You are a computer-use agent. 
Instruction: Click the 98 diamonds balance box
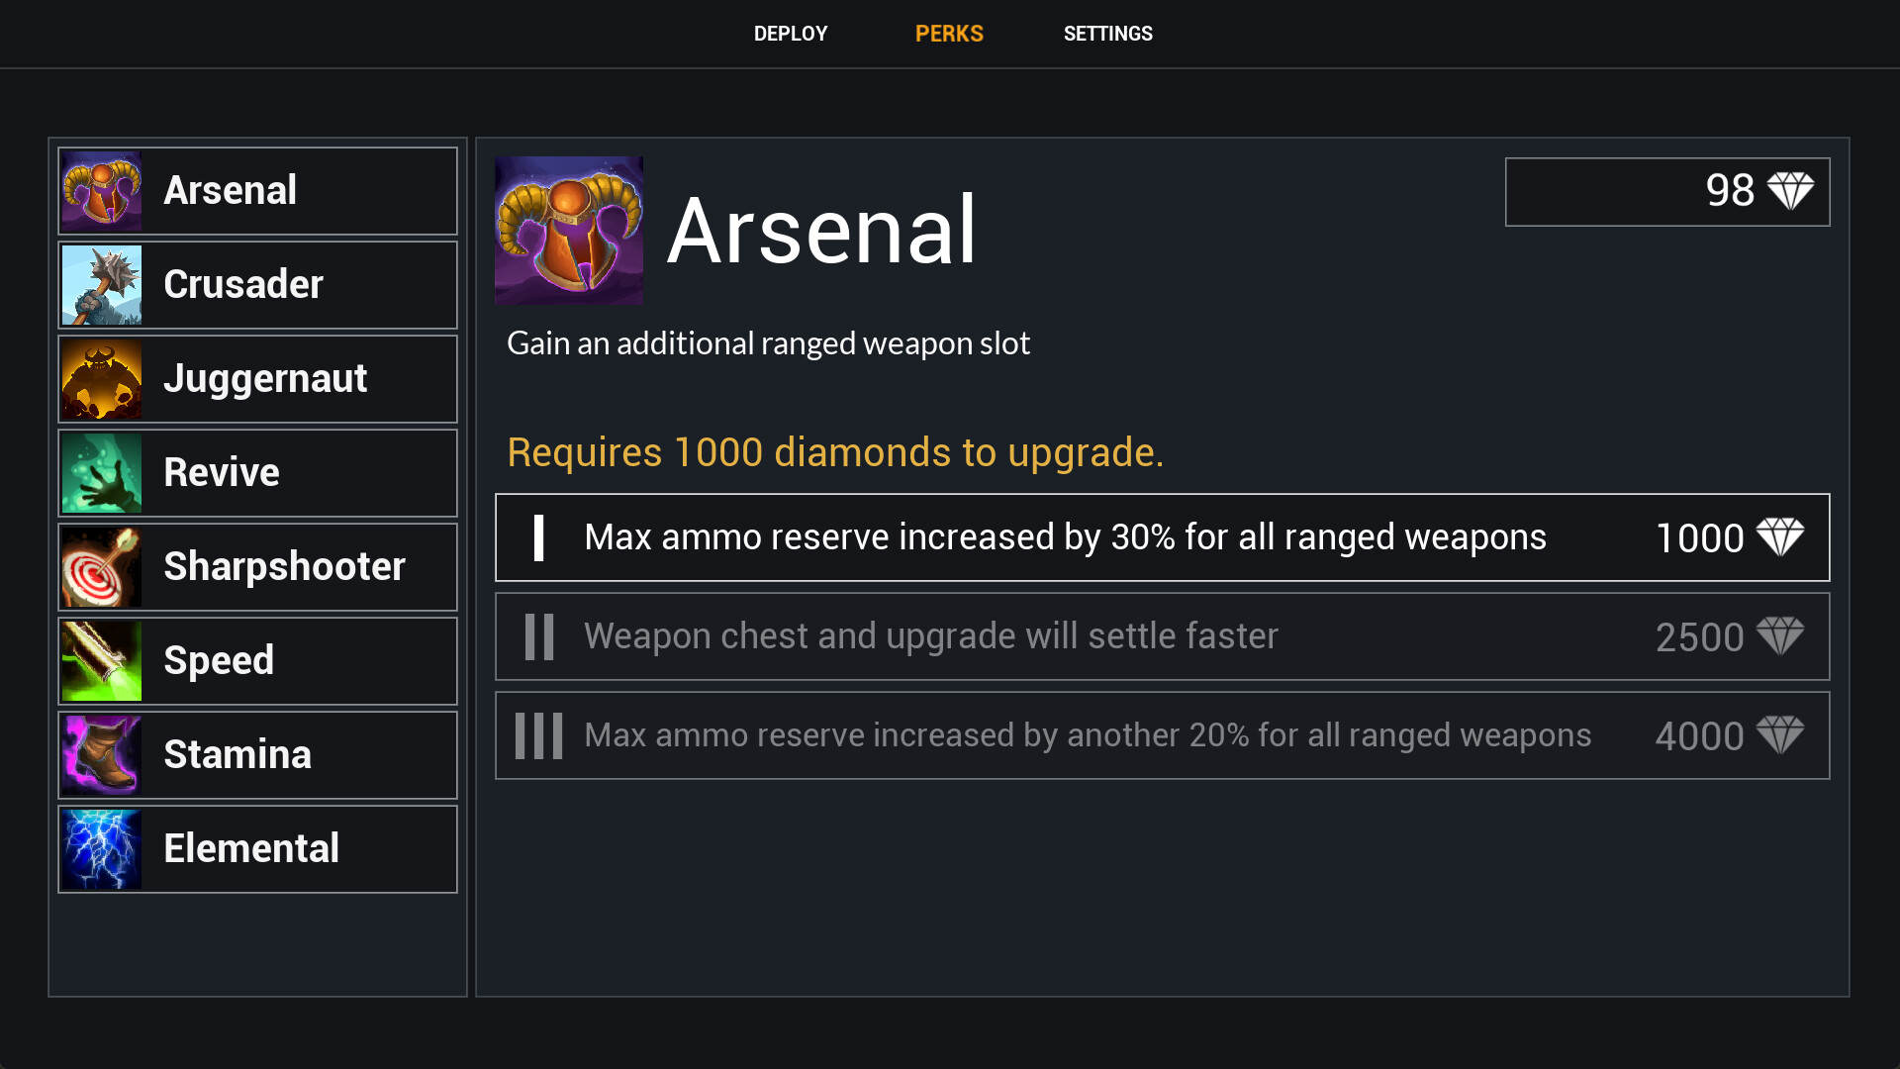(1667, 192)
